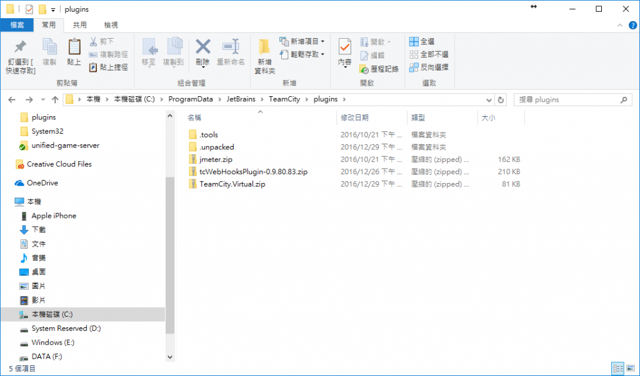The height and width of the screenshot is (376, 640).
Task: Click the Back navigation arrow
Action: [x=12, y=99]
